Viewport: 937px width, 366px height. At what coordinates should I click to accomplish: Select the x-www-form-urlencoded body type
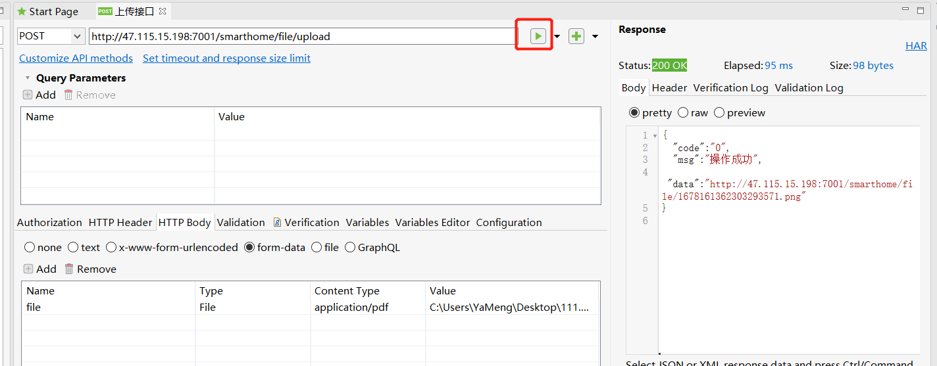(x=111, y=248)
